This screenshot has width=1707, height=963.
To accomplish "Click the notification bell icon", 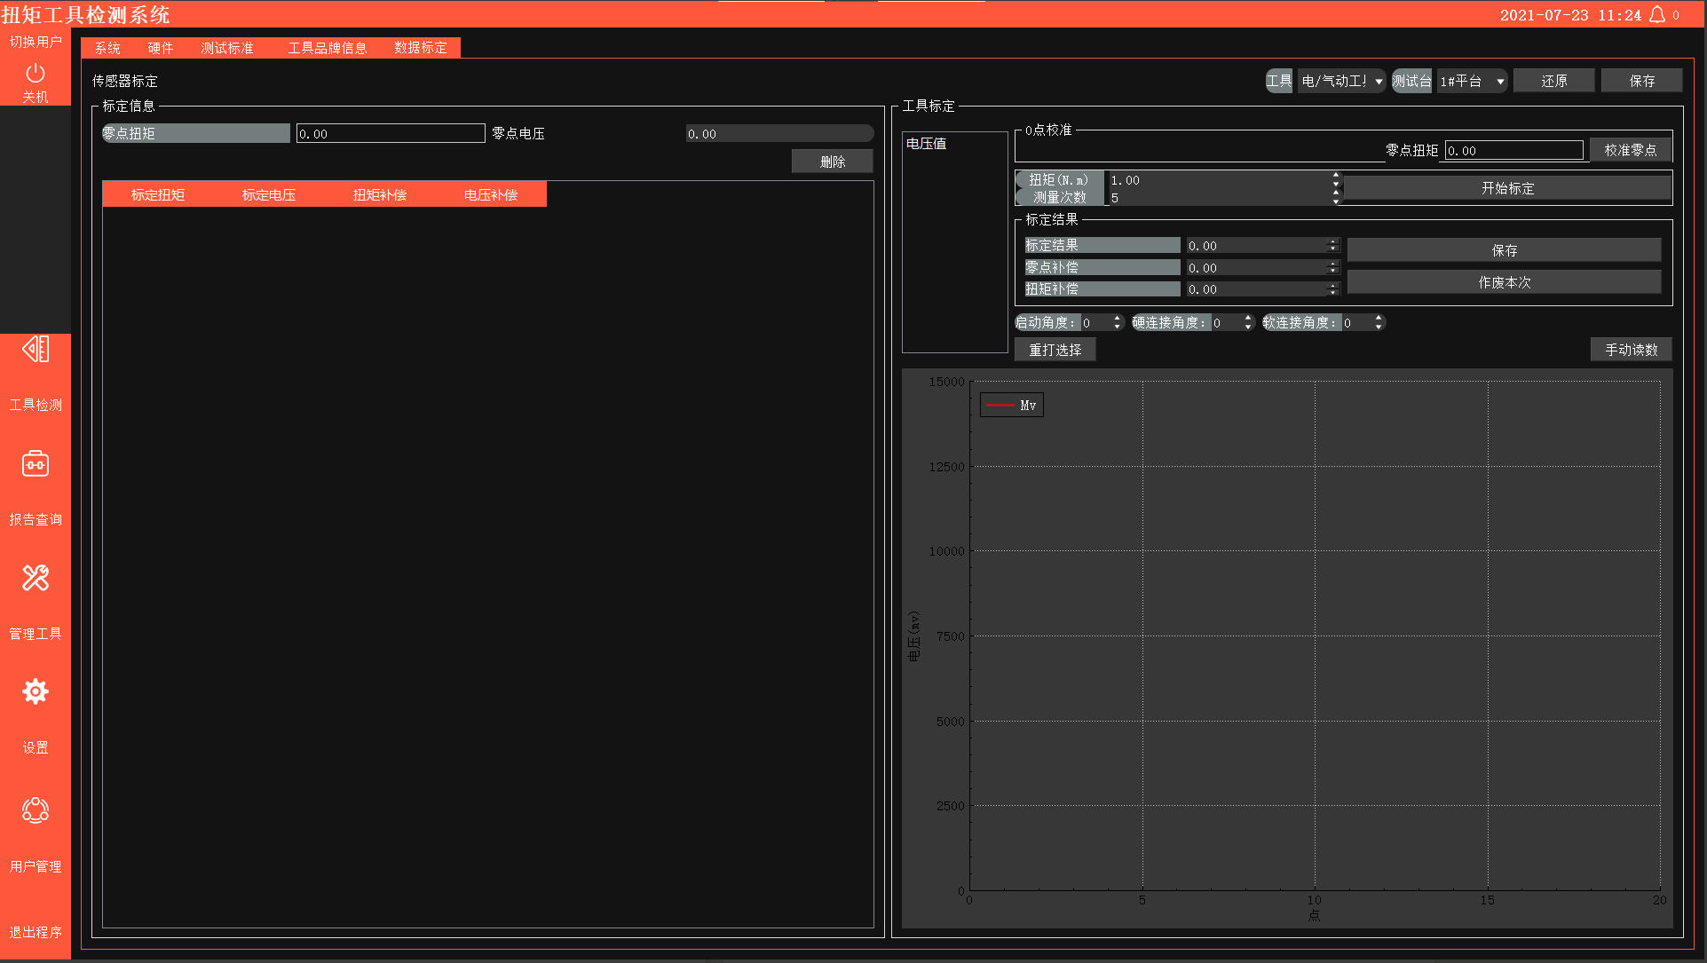I will pos(1657,15).
